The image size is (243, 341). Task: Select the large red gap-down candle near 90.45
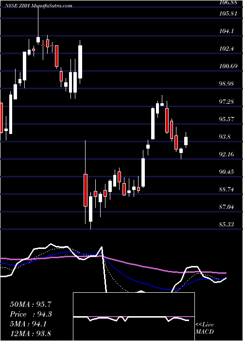[x=86, y=182]
